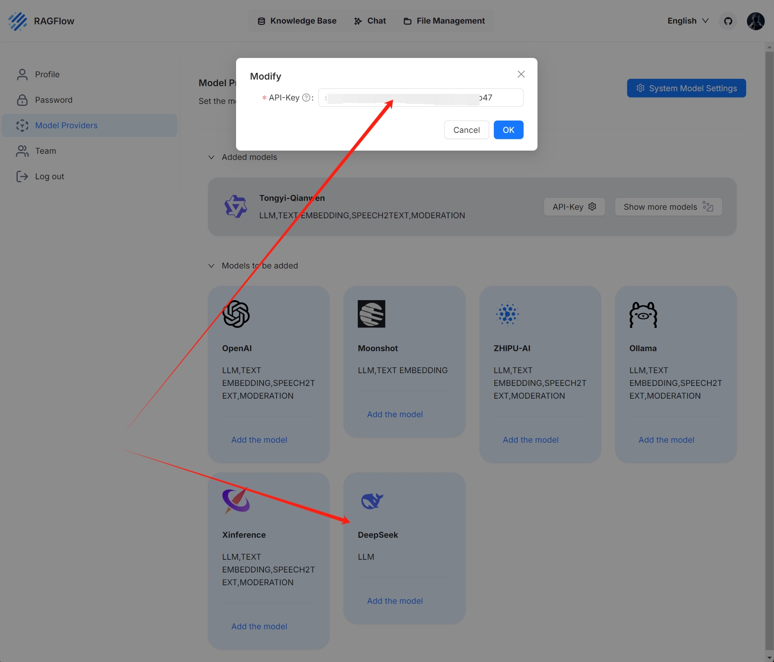This screenshot has height=662, width=774.
Task: Click the RAGFlow logo icon
Action: click(x=18, y=21)
